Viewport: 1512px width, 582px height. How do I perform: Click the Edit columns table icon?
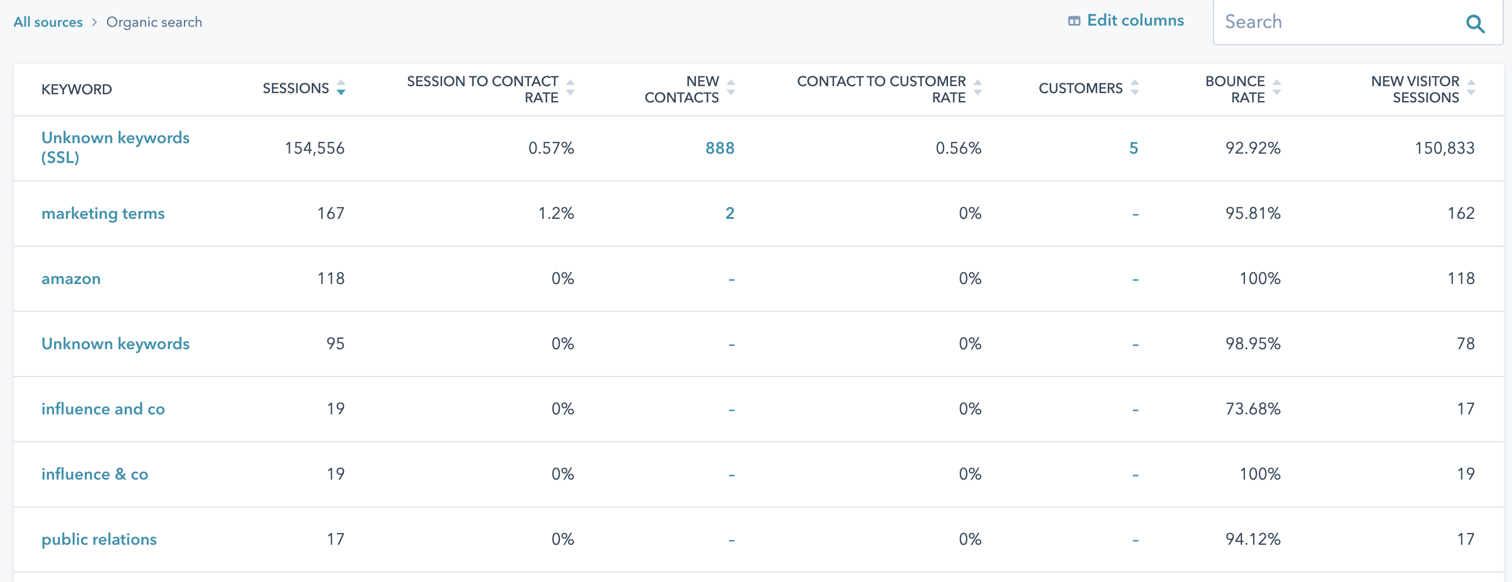click(x=1074, y=21)
